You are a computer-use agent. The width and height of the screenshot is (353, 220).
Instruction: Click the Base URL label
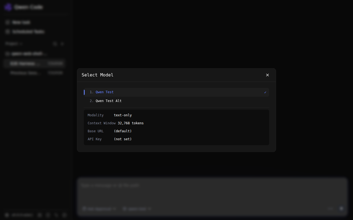coord(96,131)
